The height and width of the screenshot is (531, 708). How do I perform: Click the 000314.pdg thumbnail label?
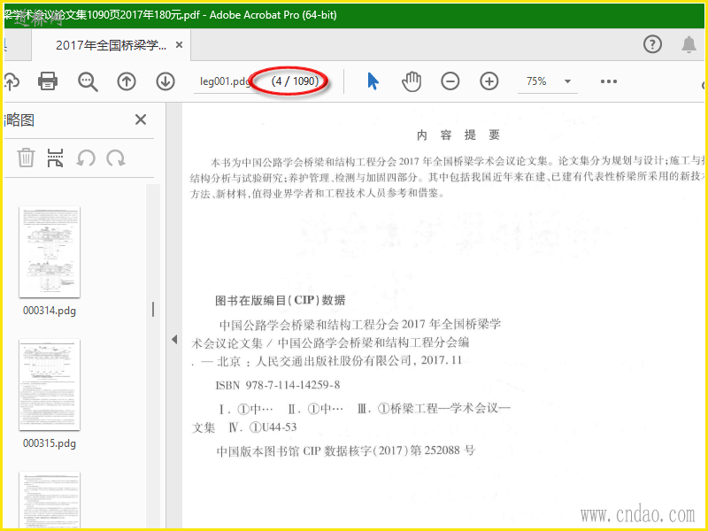point(50,311)
